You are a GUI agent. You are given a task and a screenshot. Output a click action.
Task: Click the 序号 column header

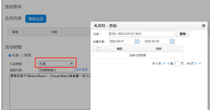tap(15, 32)
